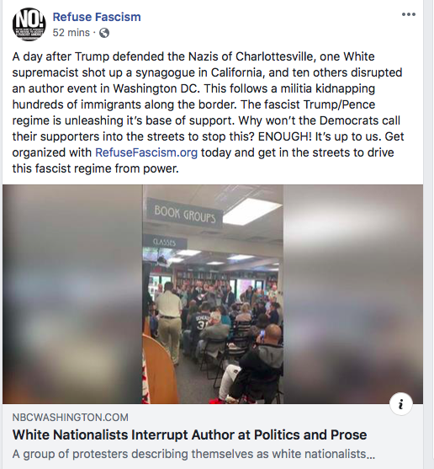This screenshot has height=469, width=434.
Task: Click the globe public audience icon
Action: coord(104,33)
